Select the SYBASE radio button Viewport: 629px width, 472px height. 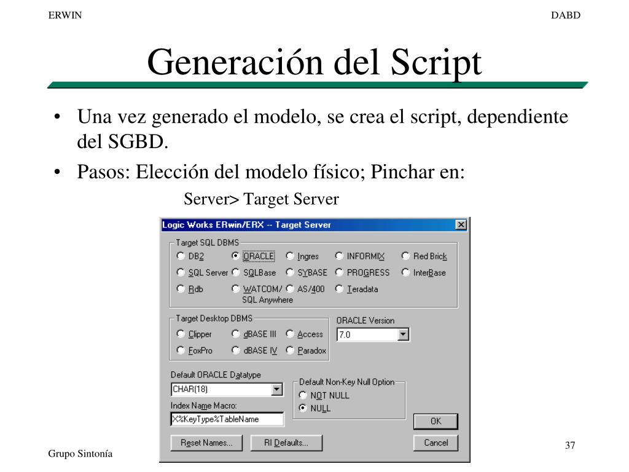290,272
